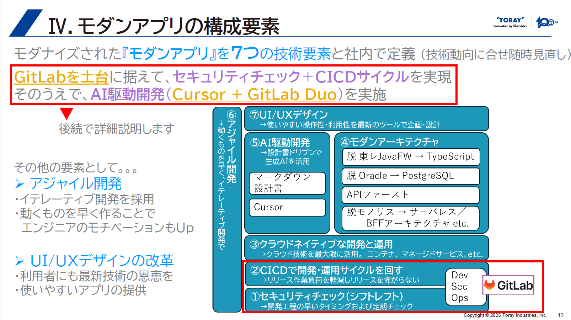
Task: Click the 脱 東レJavaFW → TypeScript box
Action: 411,157
